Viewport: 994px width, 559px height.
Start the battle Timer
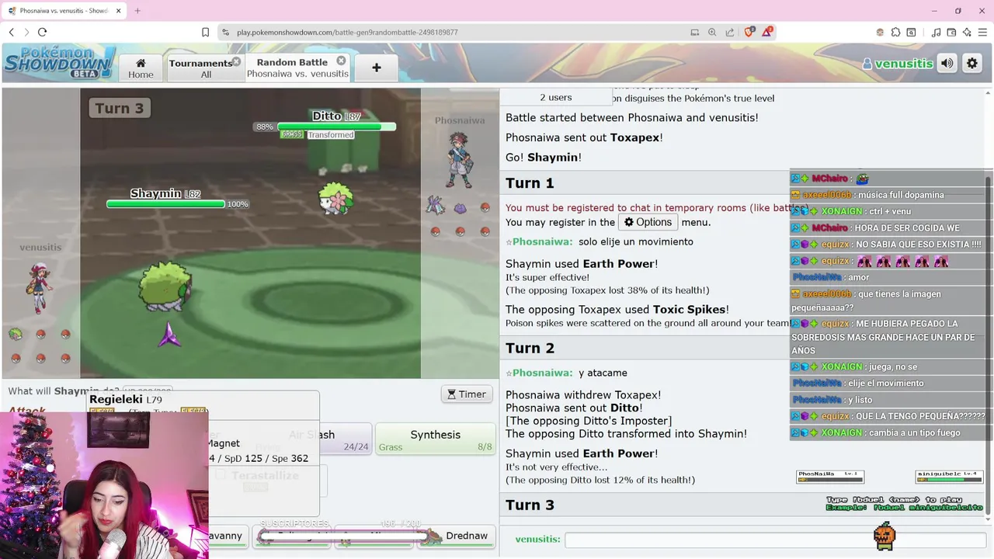tap(466, 394)
